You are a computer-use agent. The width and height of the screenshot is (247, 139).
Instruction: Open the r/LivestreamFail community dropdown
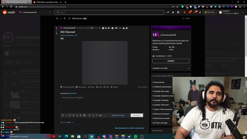(x=35, y=12)
